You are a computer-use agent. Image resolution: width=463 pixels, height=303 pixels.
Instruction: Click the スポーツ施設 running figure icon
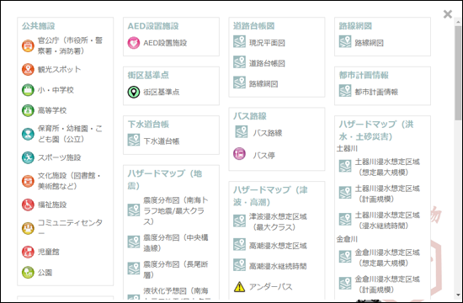[28, 157]
